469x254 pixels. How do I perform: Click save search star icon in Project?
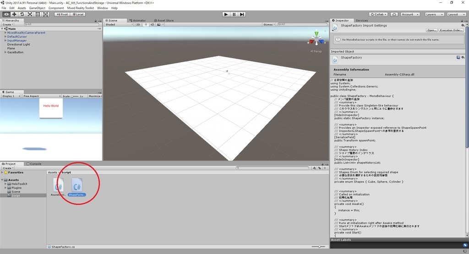point(325,168)
